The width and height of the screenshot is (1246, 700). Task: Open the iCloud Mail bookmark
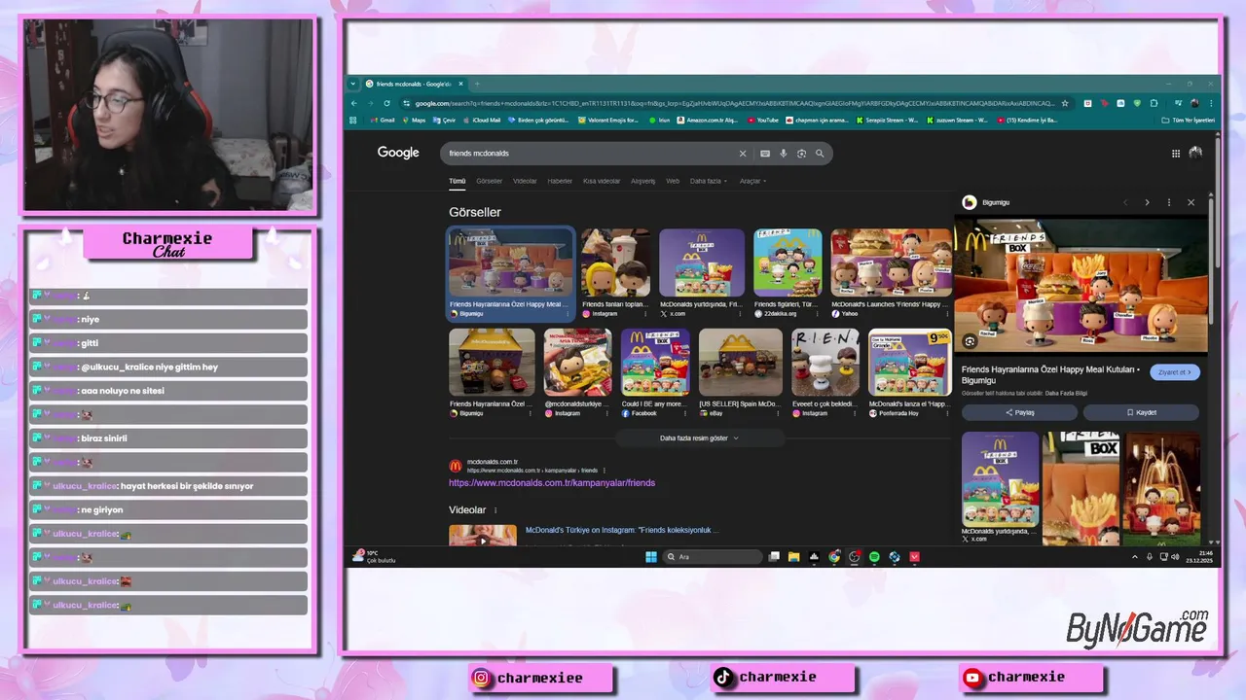pos(481,121)
